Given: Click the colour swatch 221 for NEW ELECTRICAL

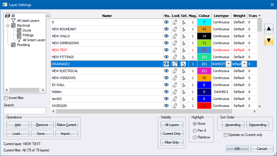Looking at the screenshot, I should (x=204, y=71).
